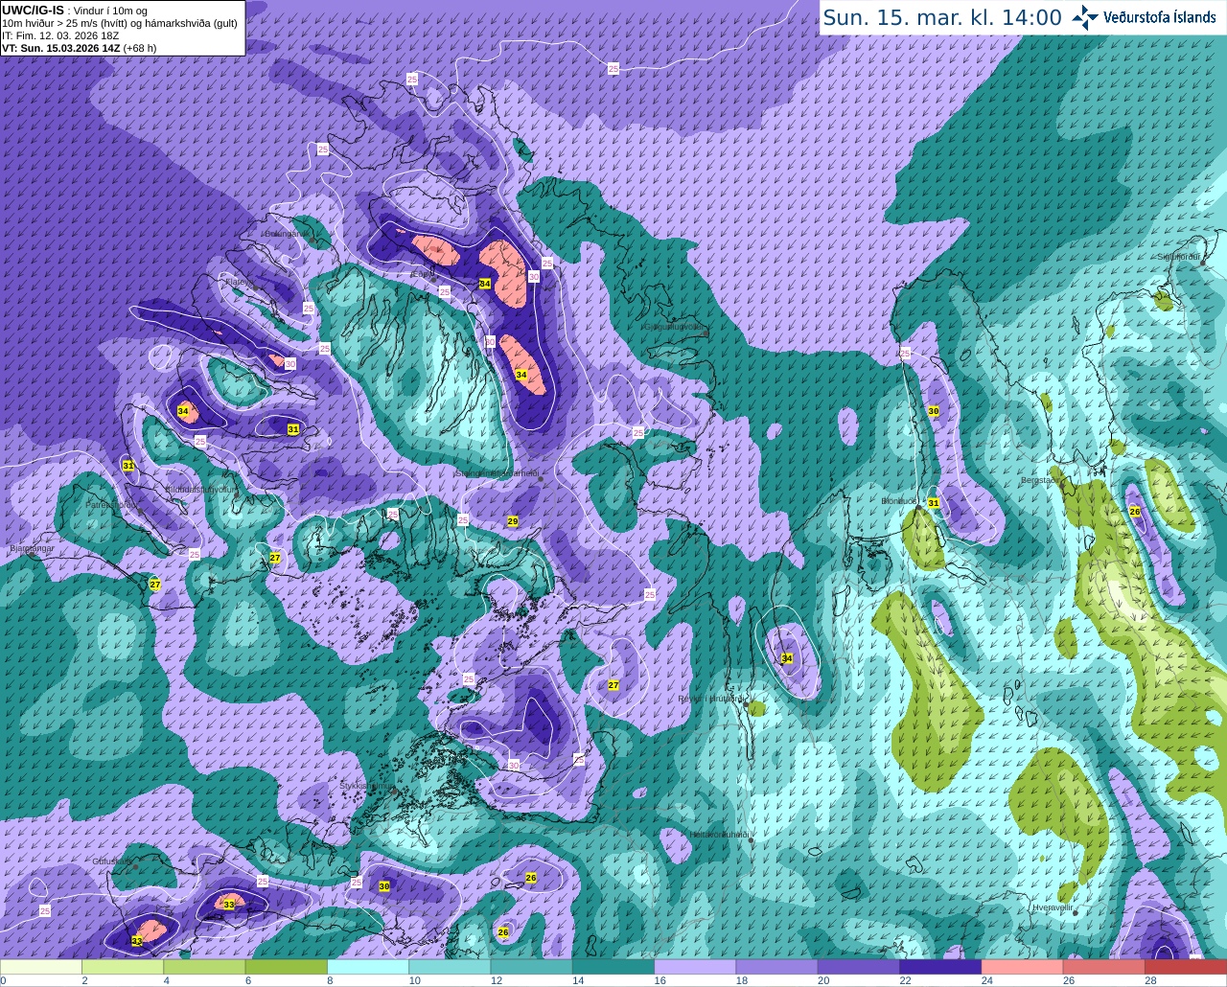Click the 22–24 dark indigo legend swatch
The width and height of the screenshot is (1227, 987).
pyautogui.click(x=940, y=967)
